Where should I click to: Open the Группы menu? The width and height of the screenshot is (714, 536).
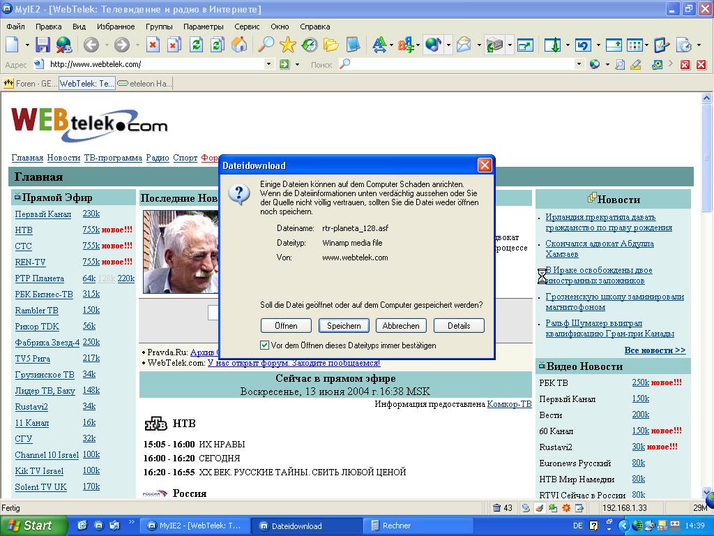pyautogui.click(x=159, y=27)
